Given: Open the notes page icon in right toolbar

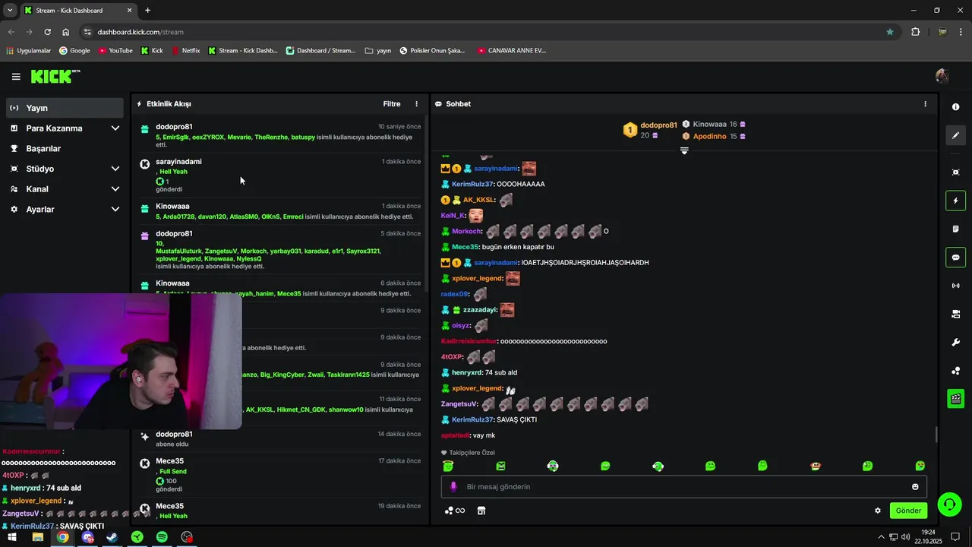Looking at the screenshot, I should 956,229.
